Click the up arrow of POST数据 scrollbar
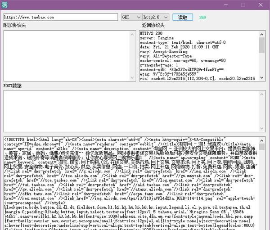This screenshot has height=230, width=270. 262,94
